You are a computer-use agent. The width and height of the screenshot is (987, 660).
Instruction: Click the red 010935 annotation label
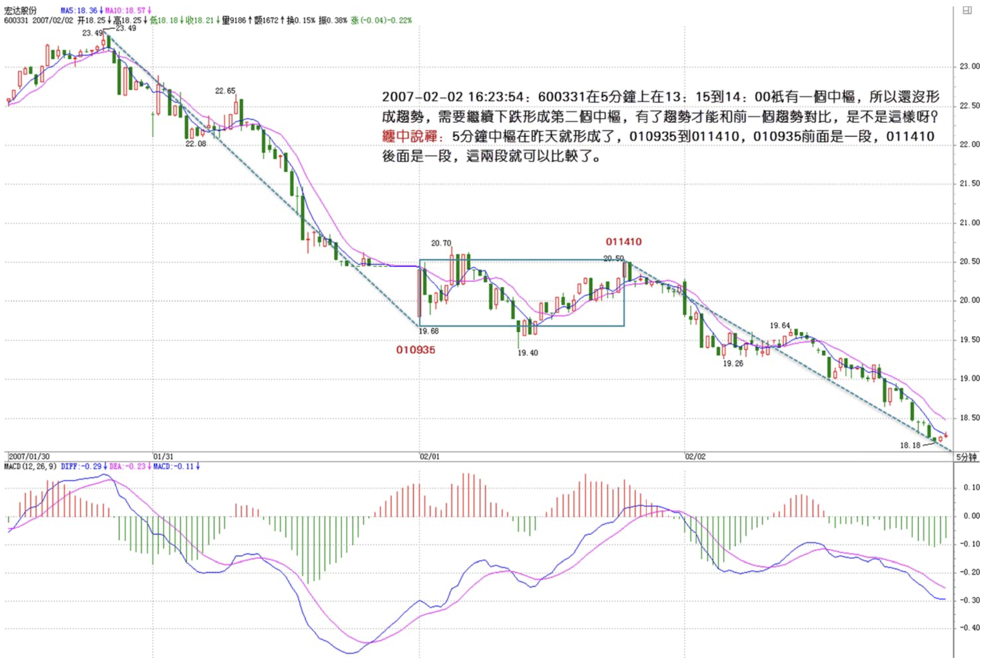[x=415, y=350]
